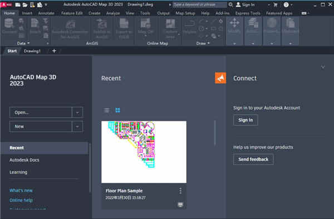Click the Modify panel move-arrows icon
This screenshot has width=334, height=219.
234,23
